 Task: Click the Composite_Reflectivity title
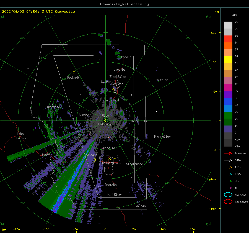click(124, 4)
